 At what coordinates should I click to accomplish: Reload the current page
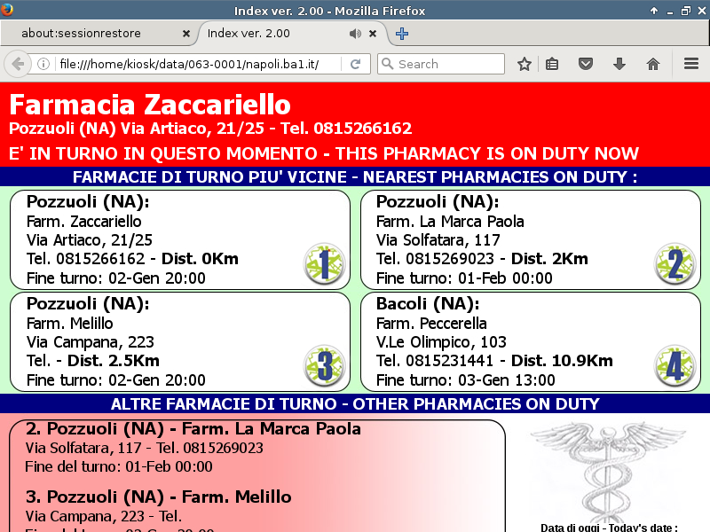355,64
